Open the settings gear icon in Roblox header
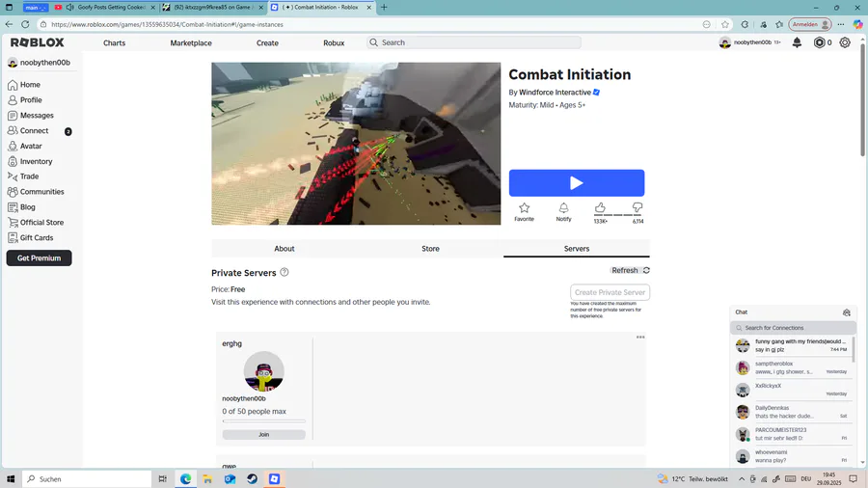This screenshot has width=868, height=488. pos(845,42)
